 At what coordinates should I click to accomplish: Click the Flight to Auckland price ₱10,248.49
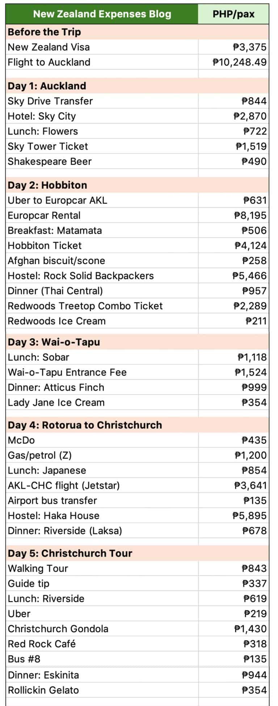tap(240, 62)
